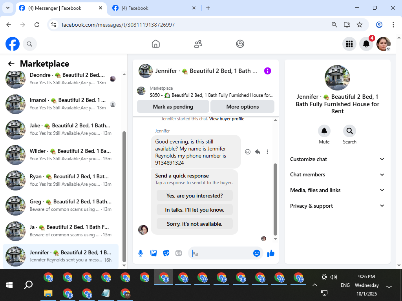
Task: Open Imanol's marketplace conversation
Action: (x=61, y=104)
